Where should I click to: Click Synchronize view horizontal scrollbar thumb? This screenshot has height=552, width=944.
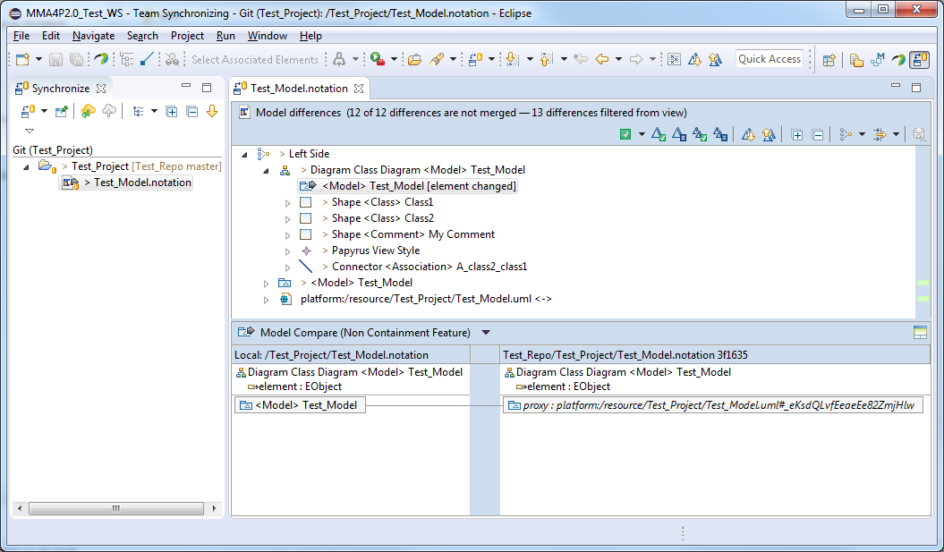pyautogui.click(x=116, y=509)
